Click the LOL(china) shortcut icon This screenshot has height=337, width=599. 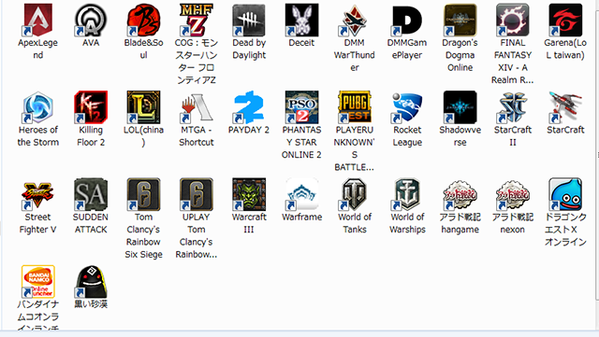[x=143, y=107]
